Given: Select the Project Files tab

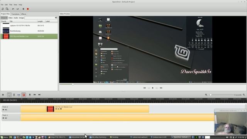Looking at the screenshot, I should click(5, 14).
